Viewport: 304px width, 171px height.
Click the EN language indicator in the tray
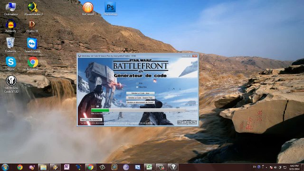click(x=255, y=167)
